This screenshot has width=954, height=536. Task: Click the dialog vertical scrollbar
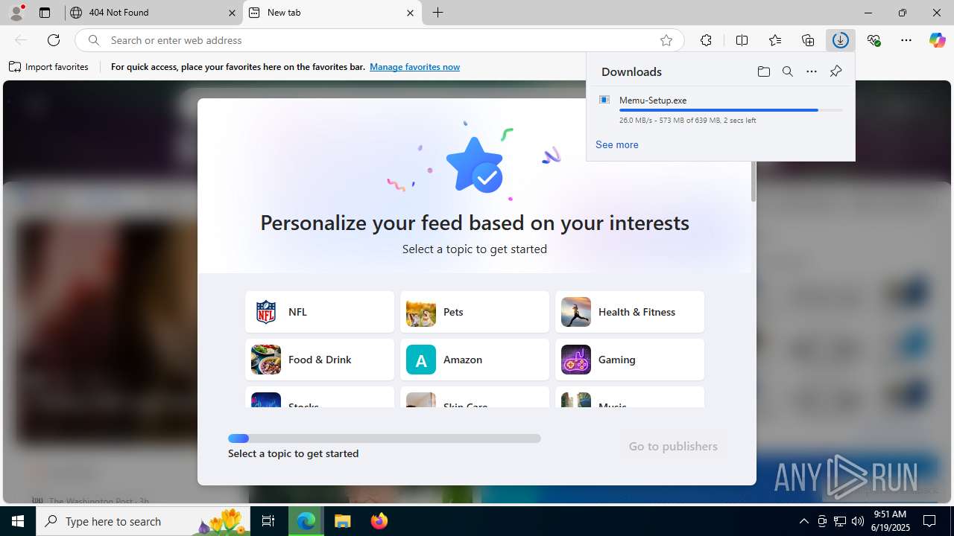754,182
